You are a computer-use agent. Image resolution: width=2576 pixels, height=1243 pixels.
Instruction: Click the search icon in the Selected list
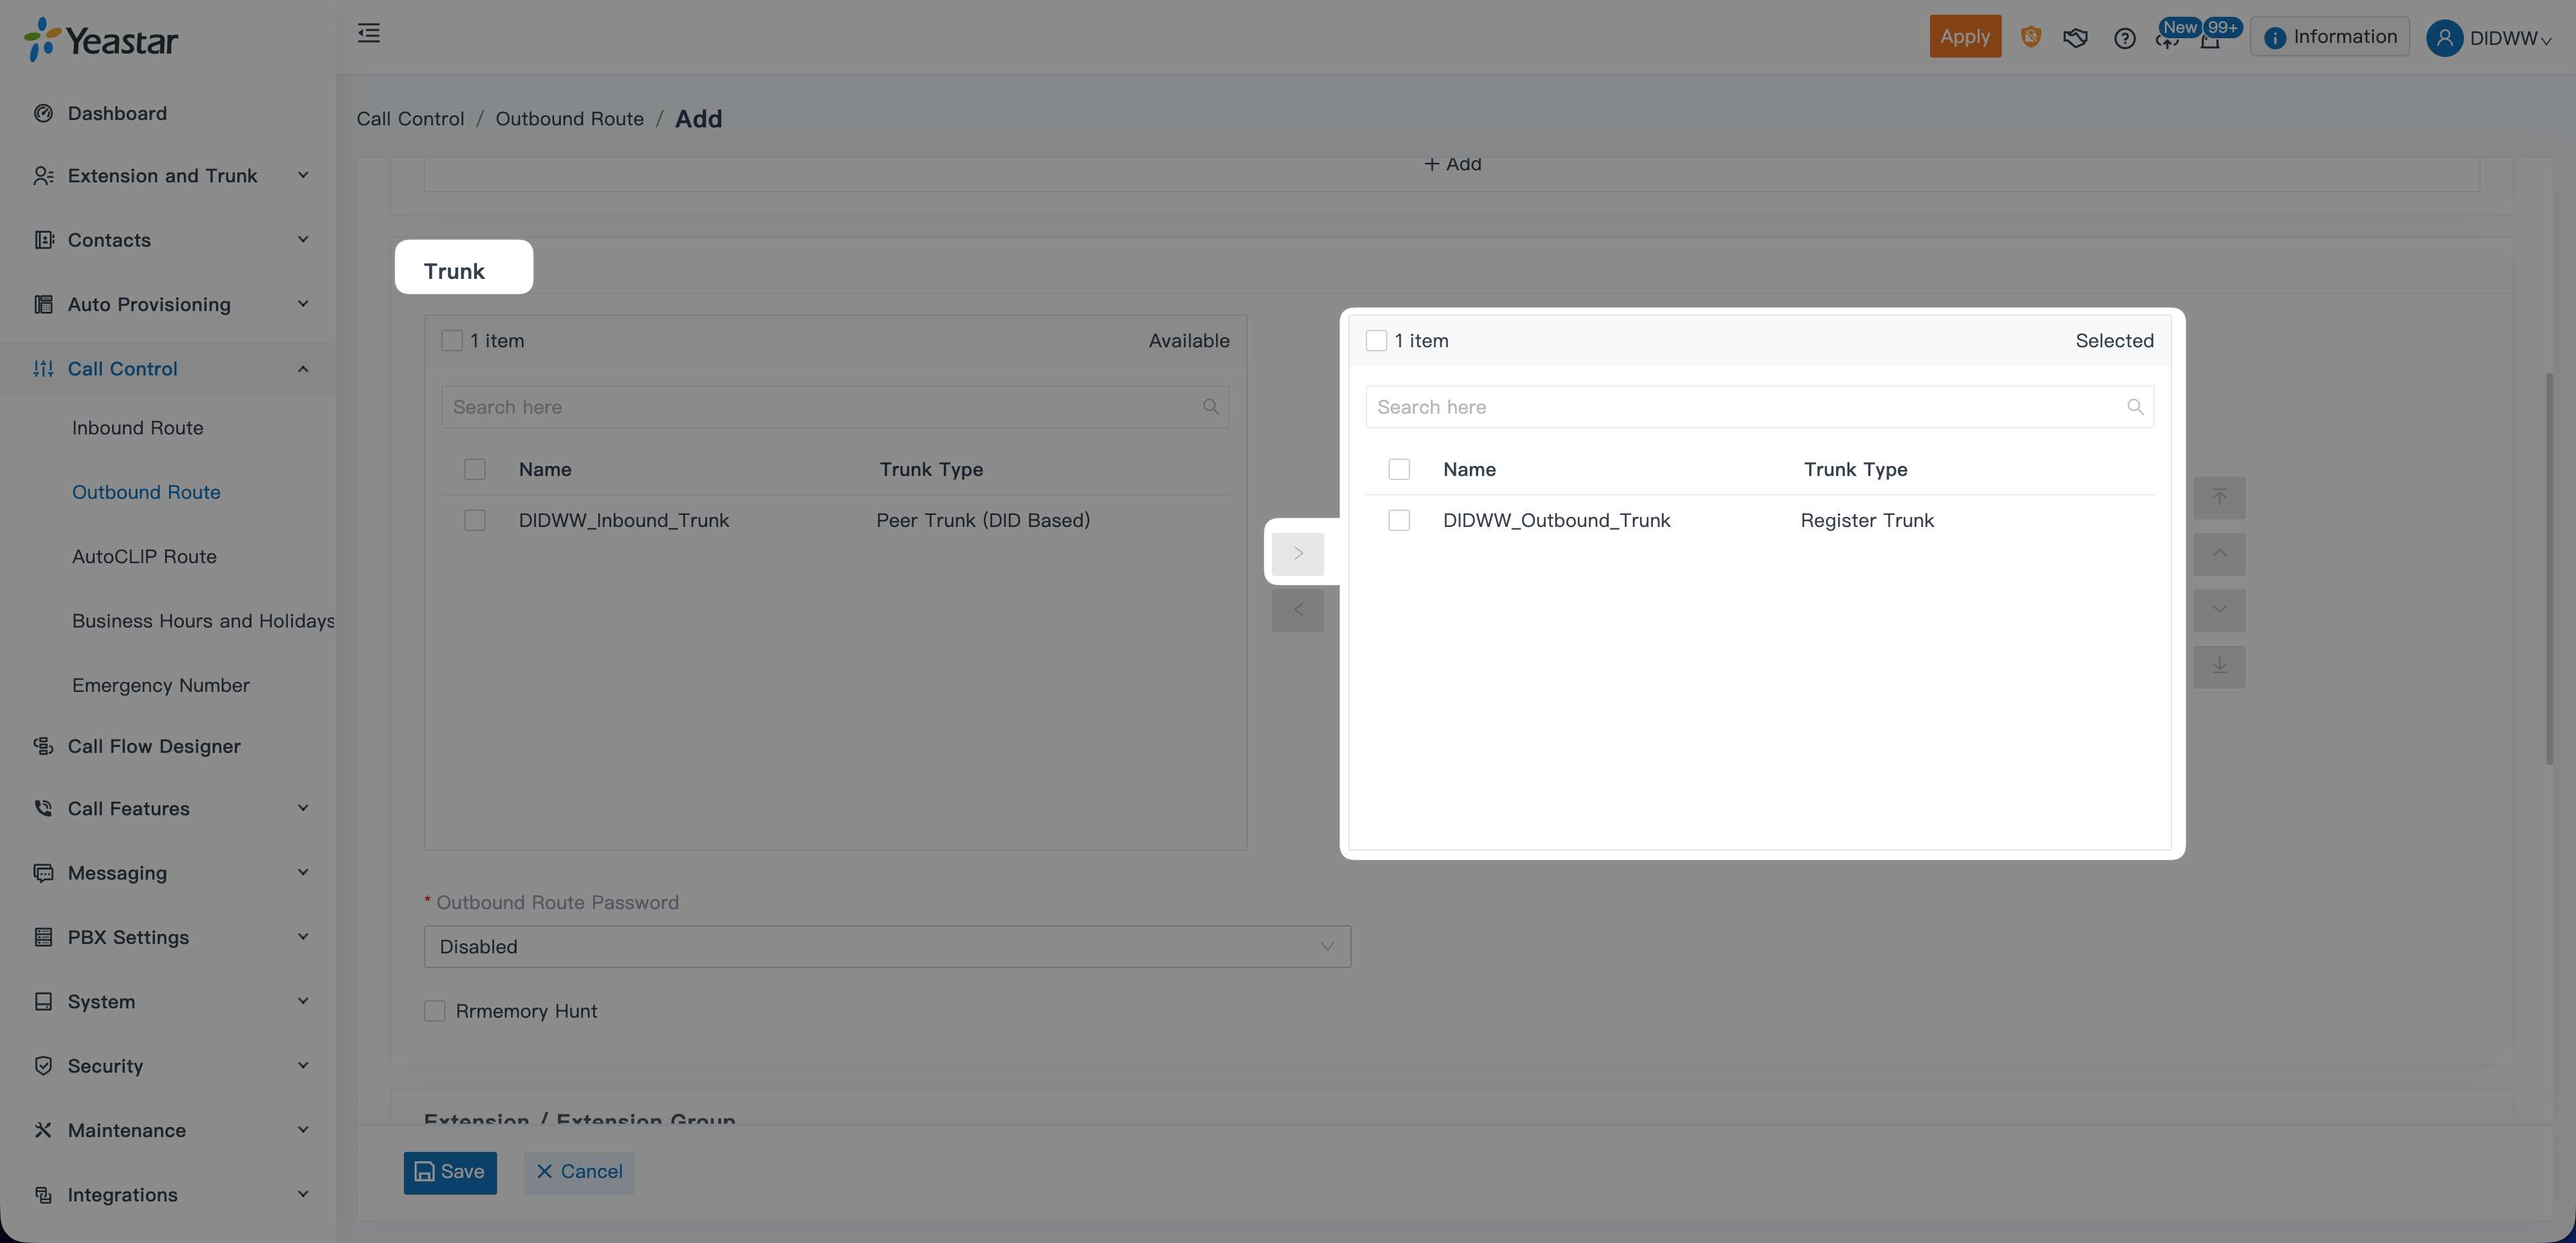2134,407
